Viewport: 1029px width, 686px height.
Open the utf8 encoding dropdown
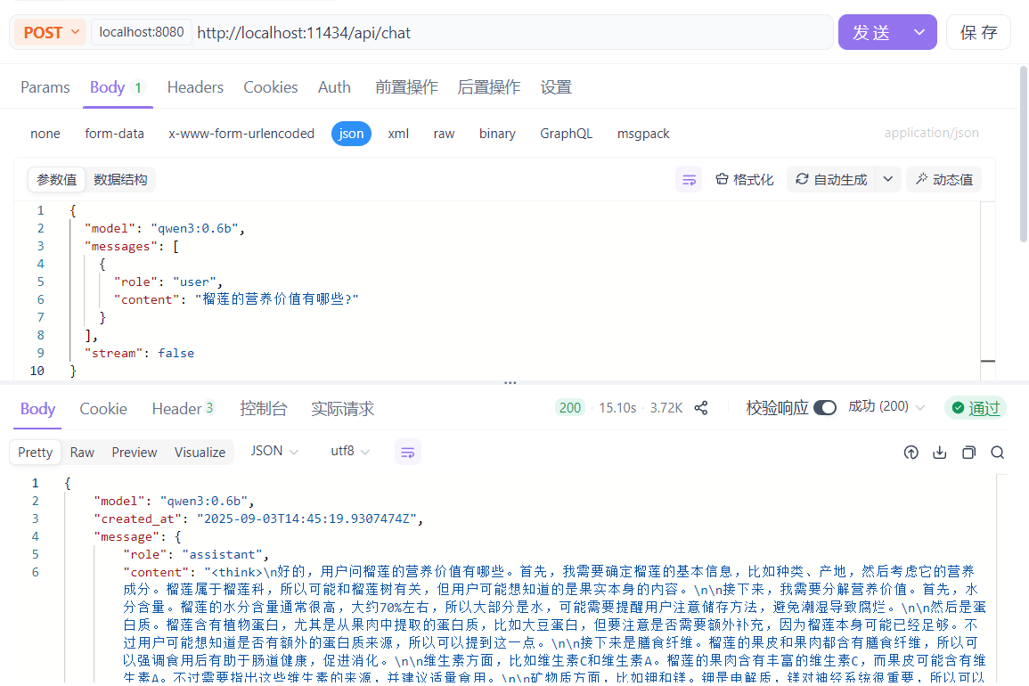[350, 452]
